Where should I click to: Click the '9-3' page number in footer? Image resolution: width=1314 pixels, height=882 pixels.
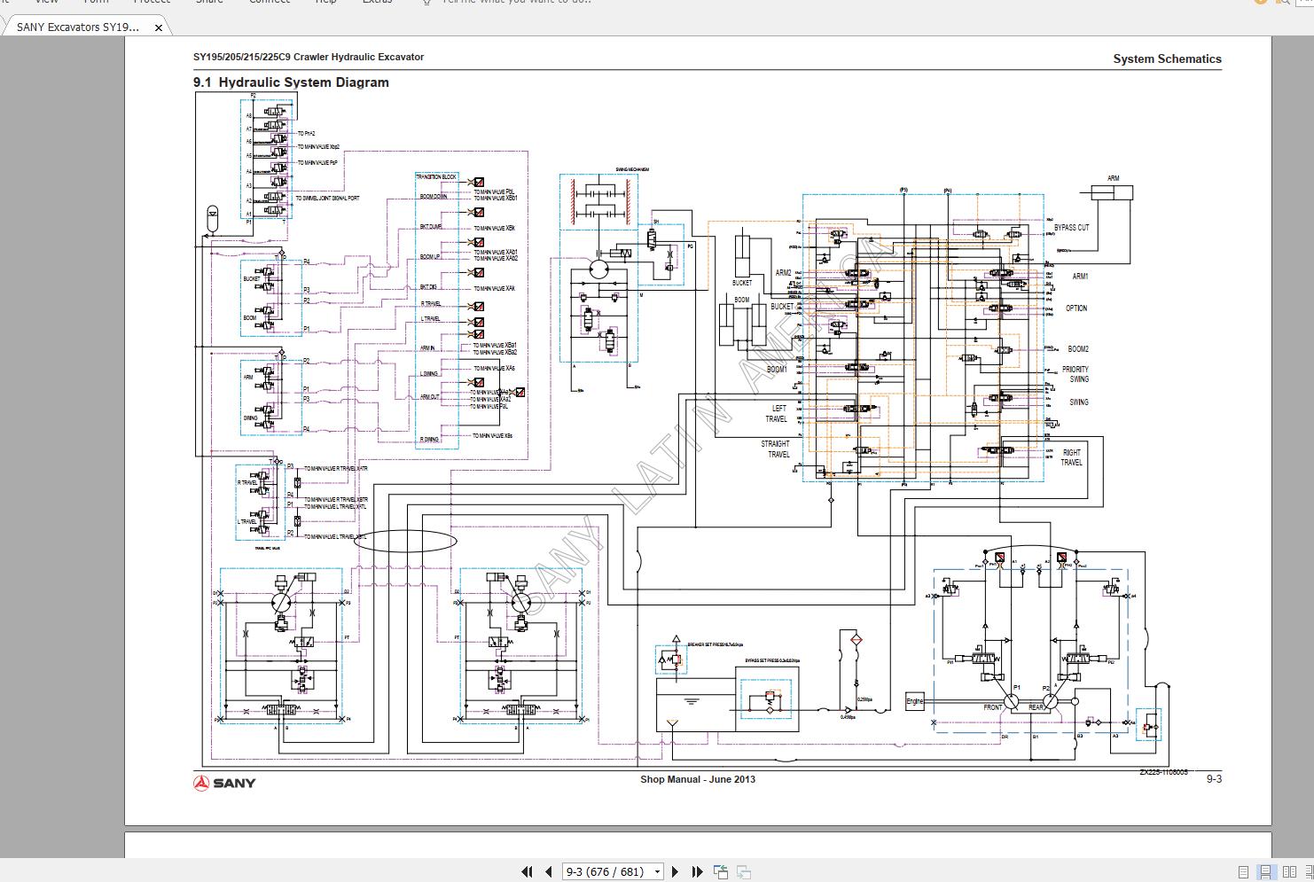tap(1214, 779)
